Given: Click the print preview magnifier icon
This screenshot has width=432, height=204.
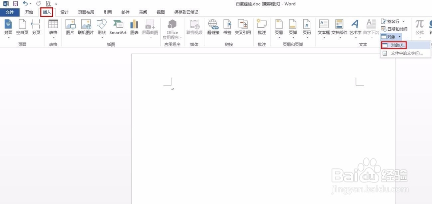Looking at the screenshot, I should (48, 3).
